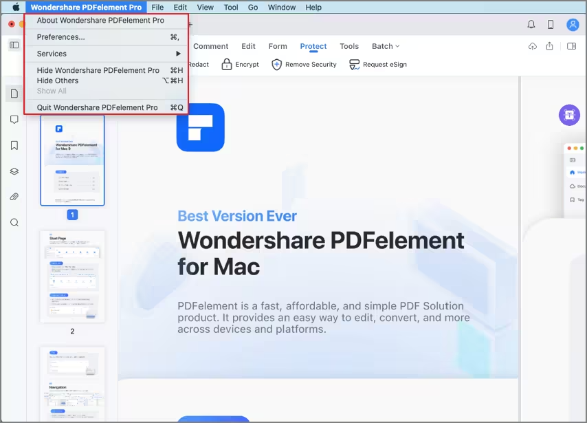Open the Help menu
Viewport: 587px width, 423px height.
pos(313,7)
